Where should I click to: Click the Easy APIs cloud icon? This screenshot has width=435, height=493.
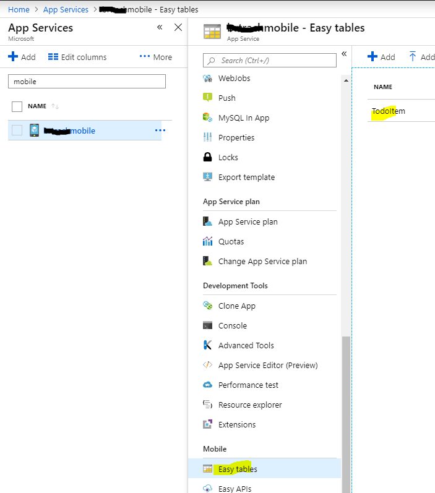[x=207, y=488]
